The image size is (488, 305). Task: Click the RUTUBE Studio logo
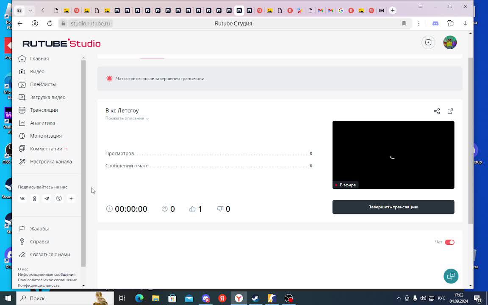(61, 43)
